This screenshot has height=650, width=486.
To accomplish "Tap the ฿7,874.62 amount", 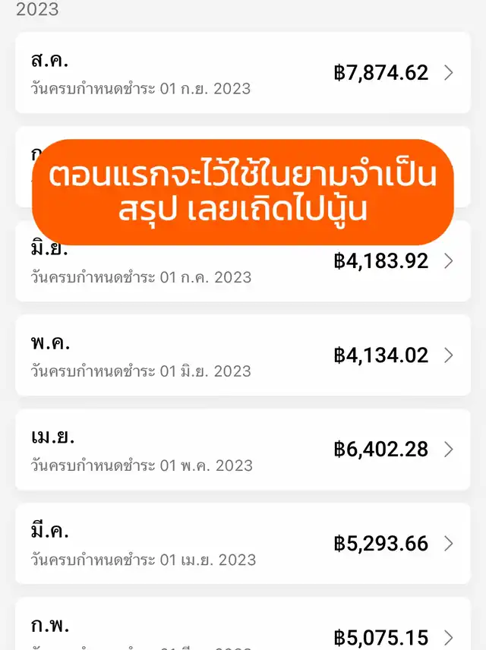I will 380,73.
